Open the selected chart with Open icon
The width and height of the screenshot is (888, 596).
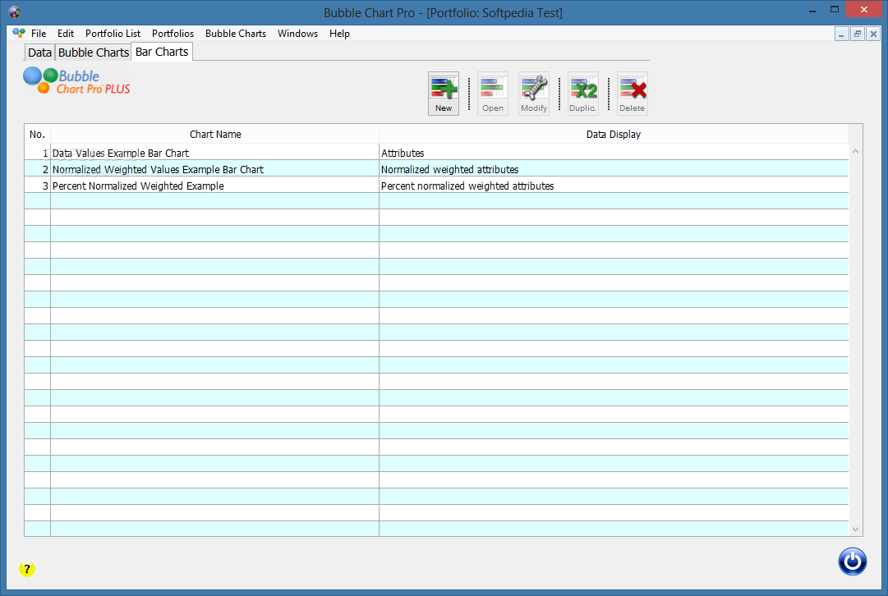493,94
